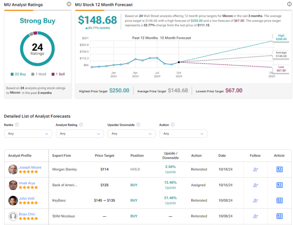Open article icon in Brian Chin row
293x225 pixels.
(x=279, y=216)
